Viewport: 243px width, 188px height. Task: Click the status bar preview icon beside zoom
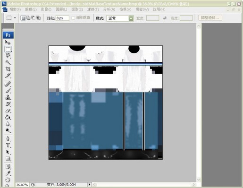coord(33,185)
